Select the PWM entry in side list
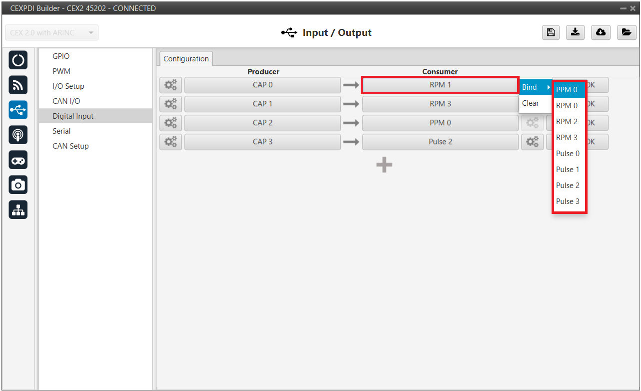The width and height of the screenshot is (641, 391). point(61,71)
